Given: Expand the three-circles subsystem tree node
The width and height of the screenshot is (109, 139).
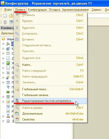Looking at the screenshot, I should click(3, 44).
